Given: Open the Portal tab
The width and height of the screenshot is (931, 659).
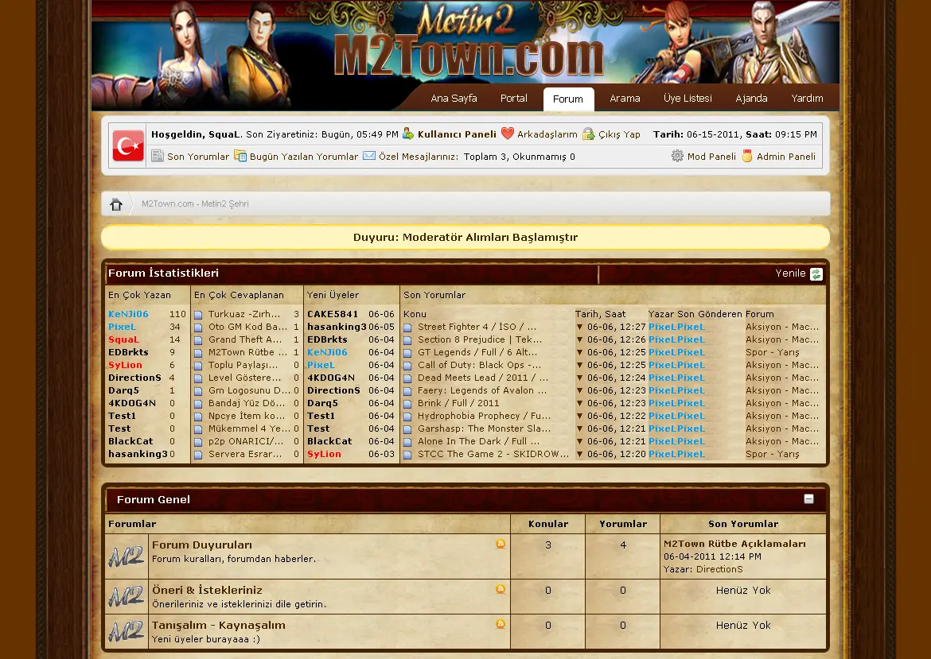Looking at the screenshot, I should tap(513, 99).
